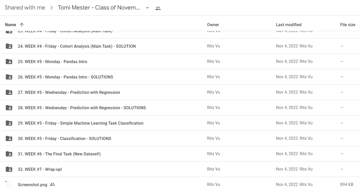
Task: Click folder icon beside WEEK #7 Wrap-up
Action: coord(9,169)
